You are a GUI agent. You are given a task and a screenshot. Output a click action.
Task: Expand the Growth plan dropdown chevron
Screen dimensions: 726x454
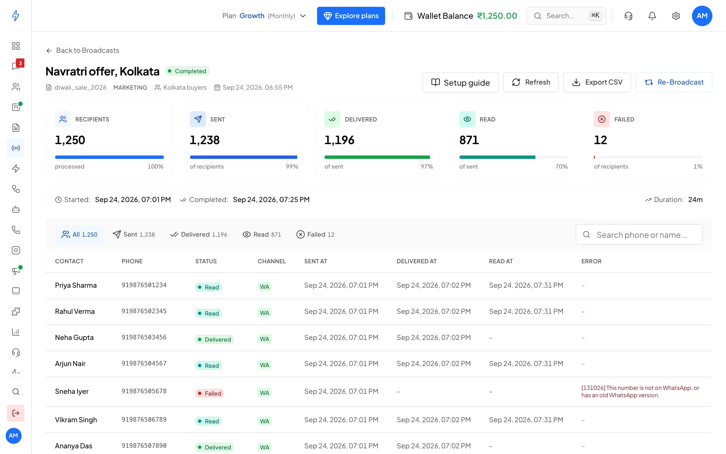click(303, 16)
